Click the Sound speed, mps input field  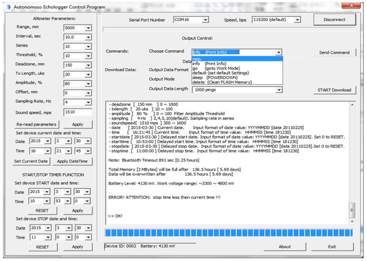(x=77, y=112)
